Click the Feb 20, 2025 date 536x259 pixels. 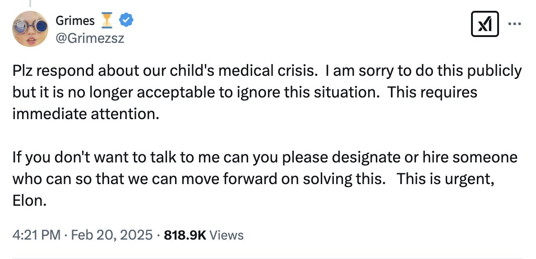pos(112,235)
